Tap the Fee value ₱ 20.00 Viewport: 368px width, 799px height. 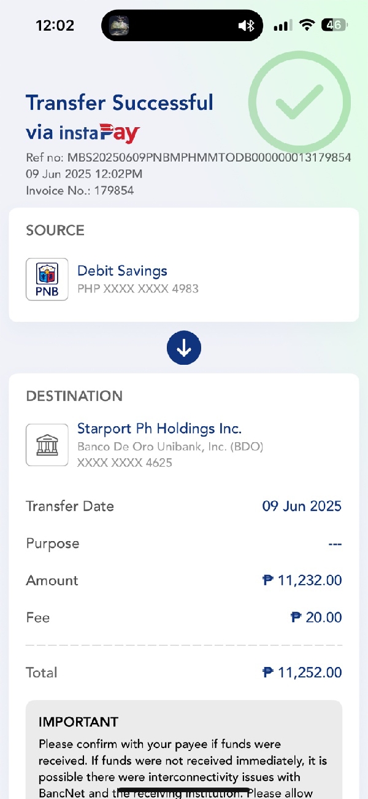coord(316,617)
